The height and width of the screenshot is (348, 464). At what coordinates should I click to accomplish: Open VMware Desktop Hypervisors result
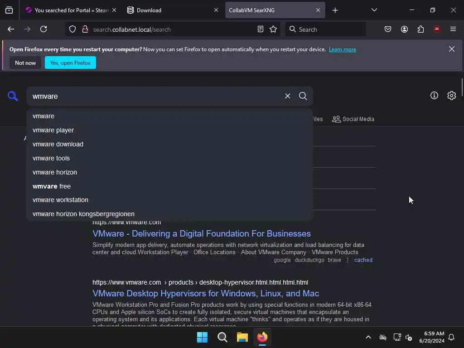pos(206,294)
